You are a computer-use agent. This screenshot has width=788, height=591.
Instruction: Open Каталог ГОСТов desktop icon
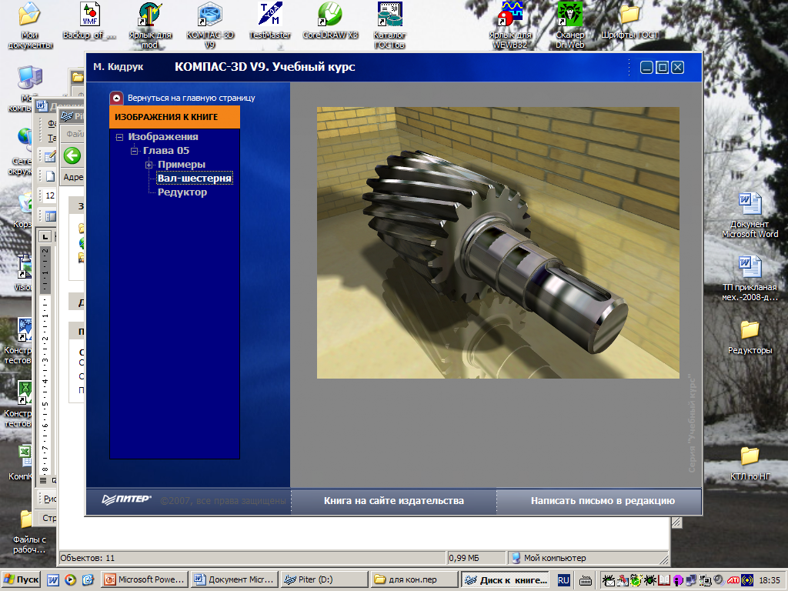(x=389, y=25)
